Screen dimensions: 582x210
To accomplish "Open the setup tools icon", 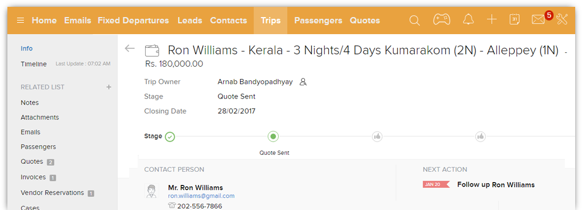I will pyautogui.click(x=562, y=20).
